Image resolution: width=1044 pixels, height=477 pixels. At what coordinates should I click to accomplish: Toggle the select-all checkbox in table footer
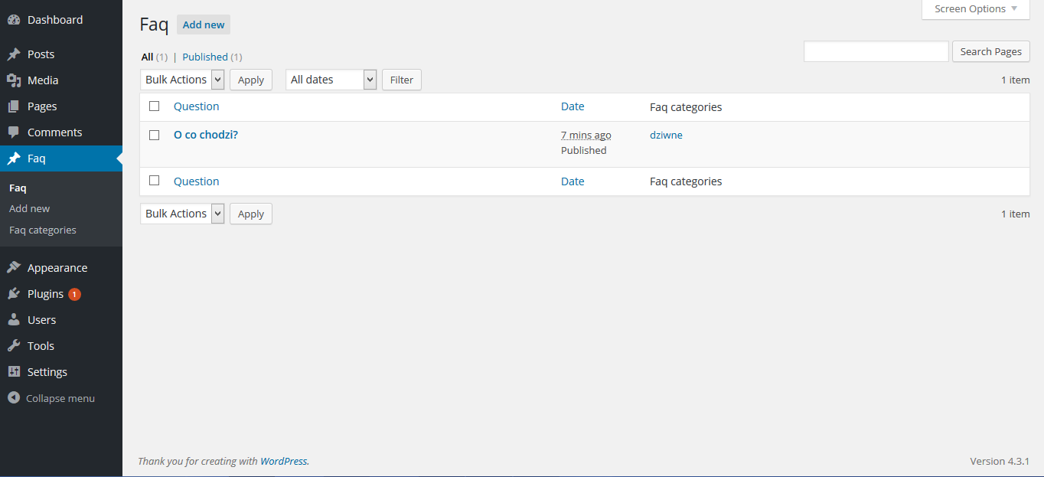155,181
